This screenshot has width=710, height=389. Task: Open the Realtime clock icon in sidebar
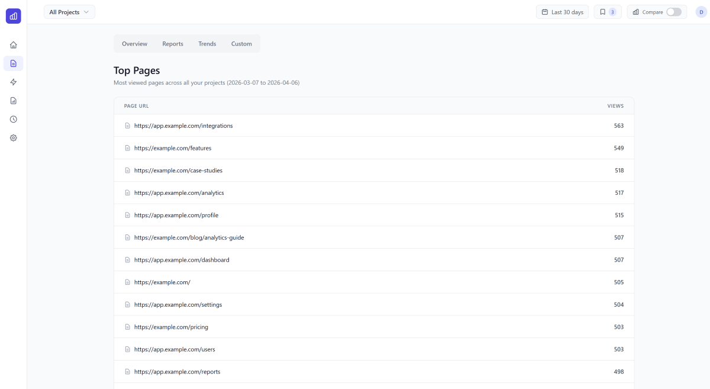pyautogui.click(x=13, y=119)
